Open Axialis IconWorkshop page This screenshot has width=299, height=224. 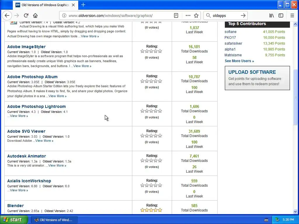pyautogui.click(x=29, y=181)
